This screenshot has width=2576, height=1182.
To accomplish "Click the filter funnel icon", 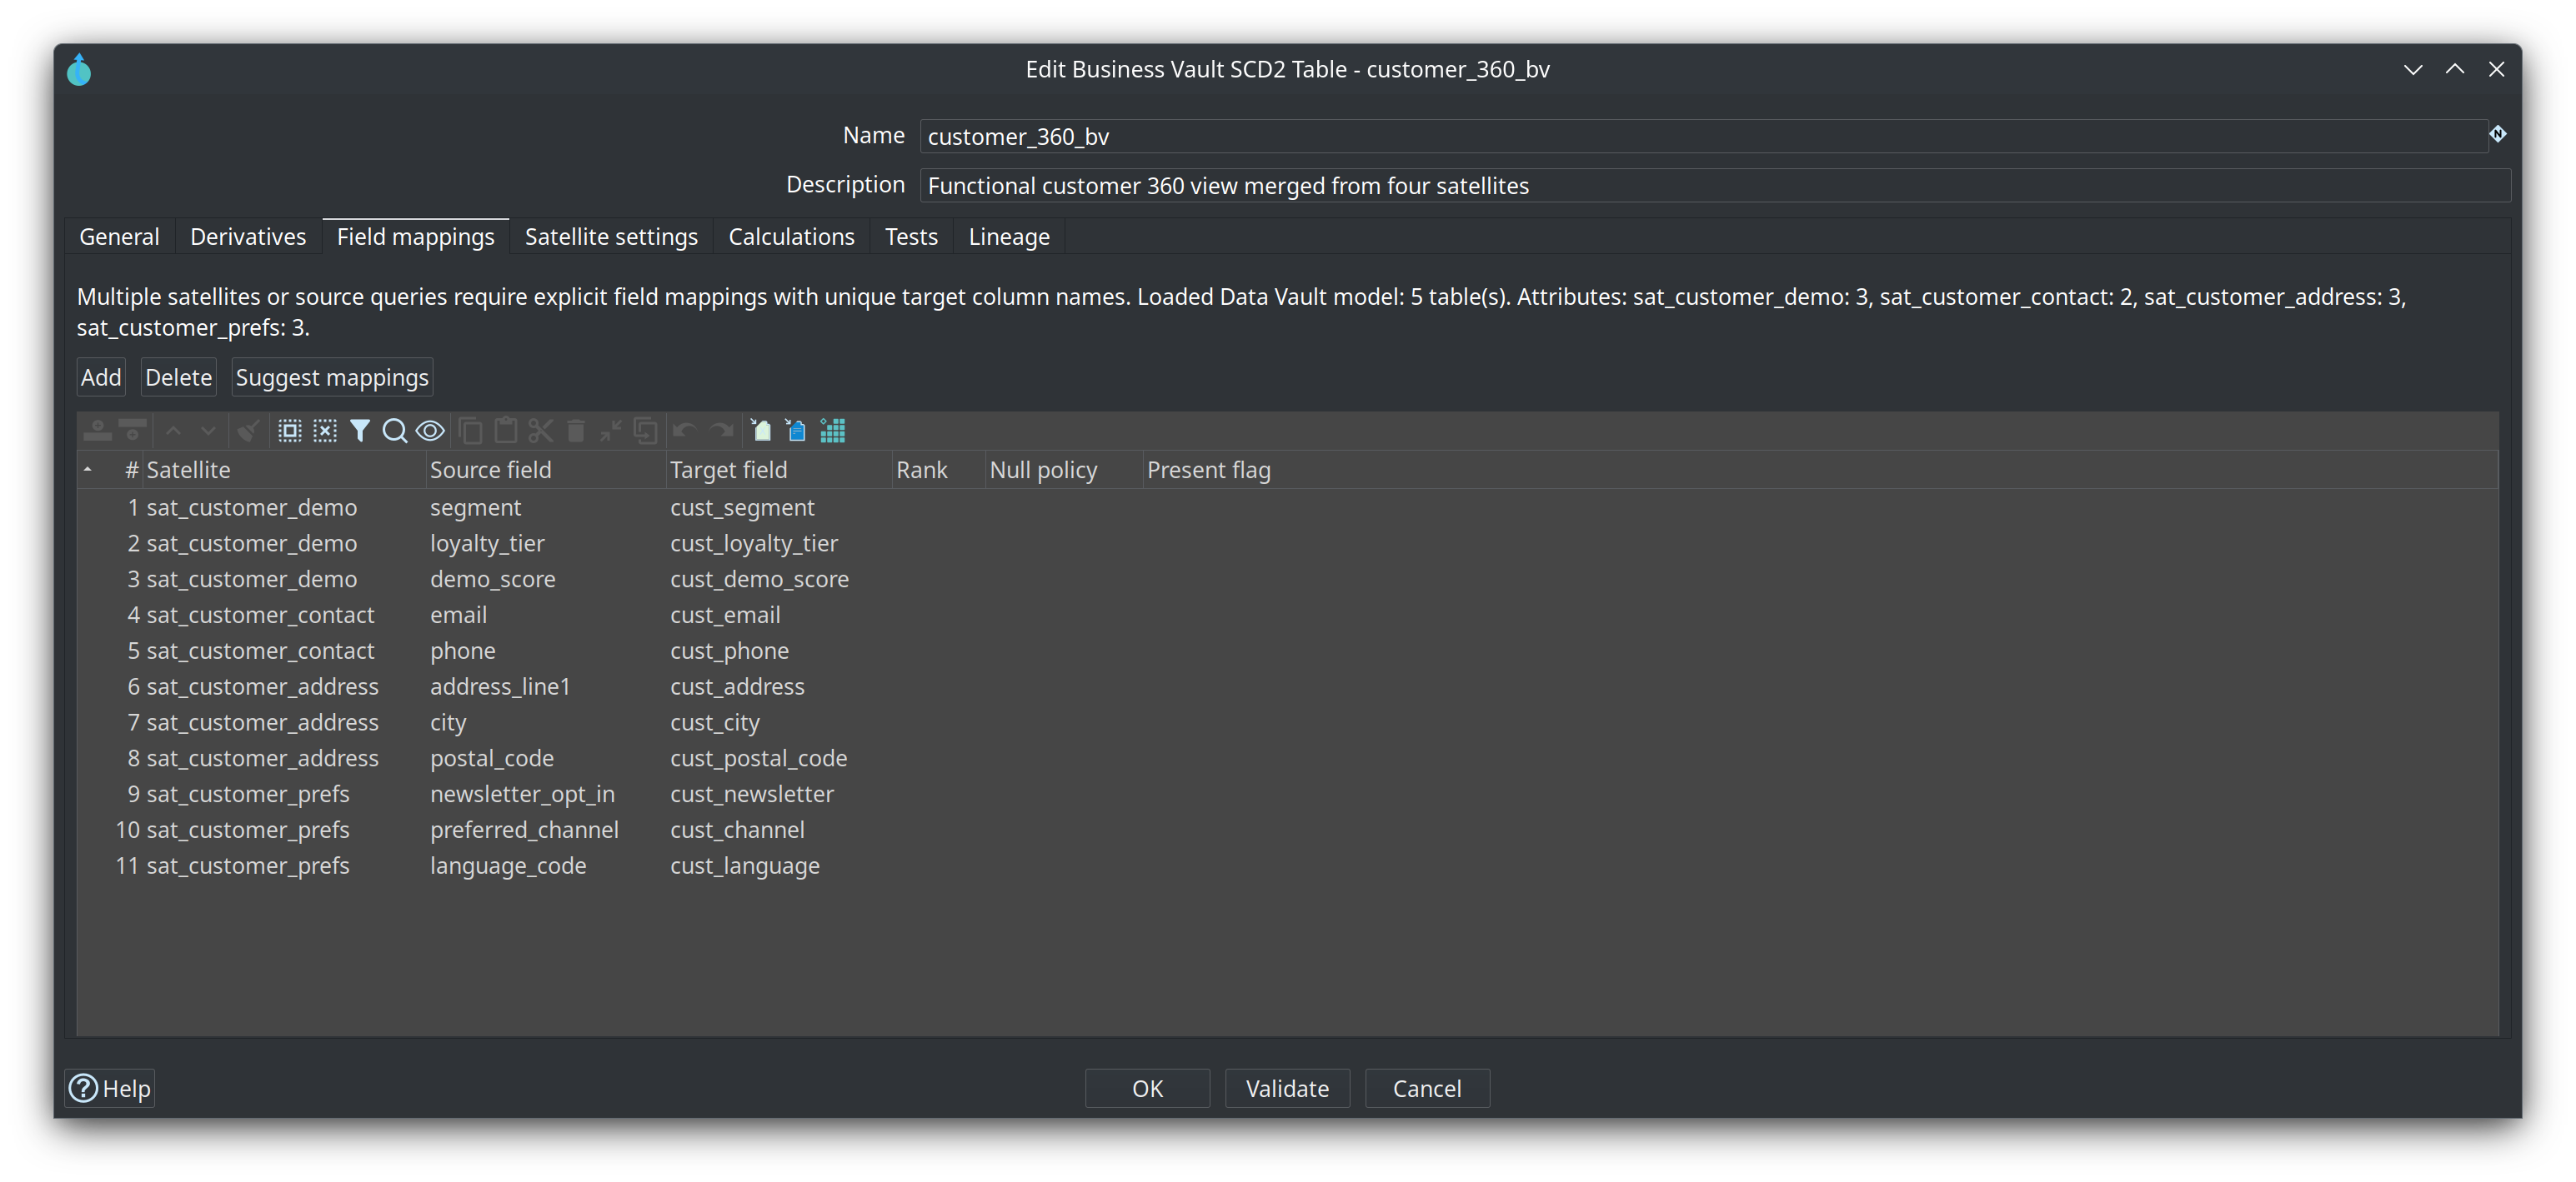I will 360,431.
